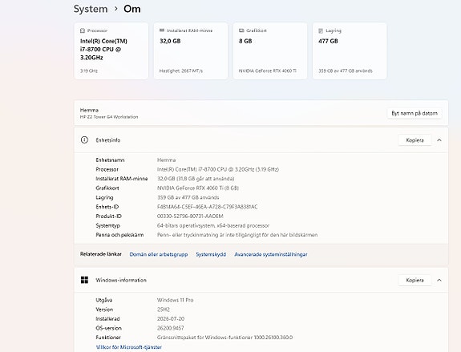Click the processor chip icon in Processor card
This screenshot has width=461, height=352.
(83, 30)
